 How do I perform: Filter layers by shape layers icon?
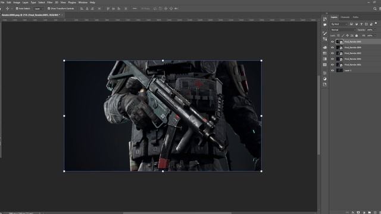coord(366,24)
